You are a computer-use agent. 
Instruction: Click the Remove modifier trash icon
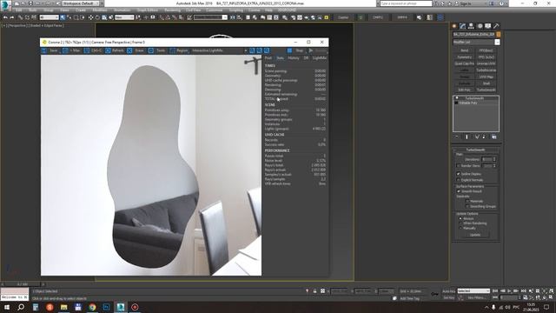click(484, 137)
